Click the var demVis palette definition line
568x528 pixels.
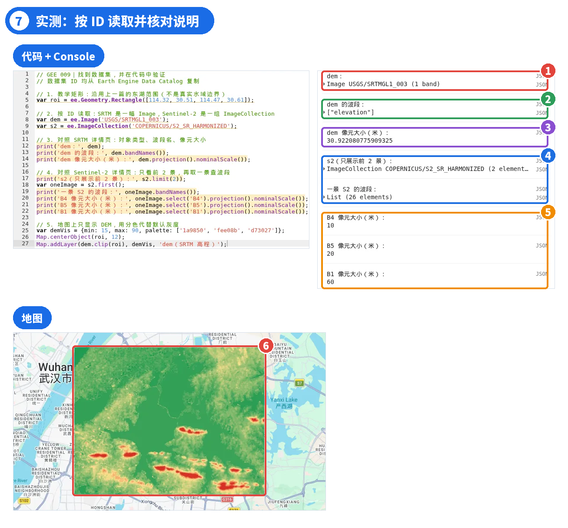(x=160, y=231)
